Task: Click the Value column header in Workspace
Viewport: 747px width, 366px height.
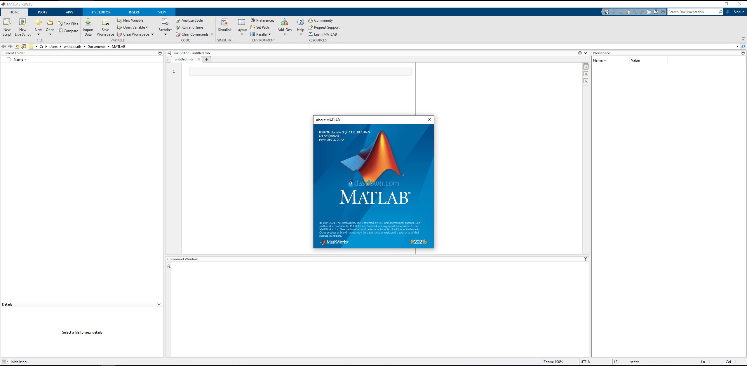Action: click(x=648, y=60)
